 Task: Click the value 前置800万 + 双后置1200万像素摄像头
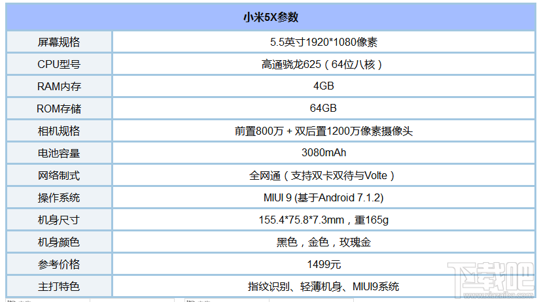324,131
